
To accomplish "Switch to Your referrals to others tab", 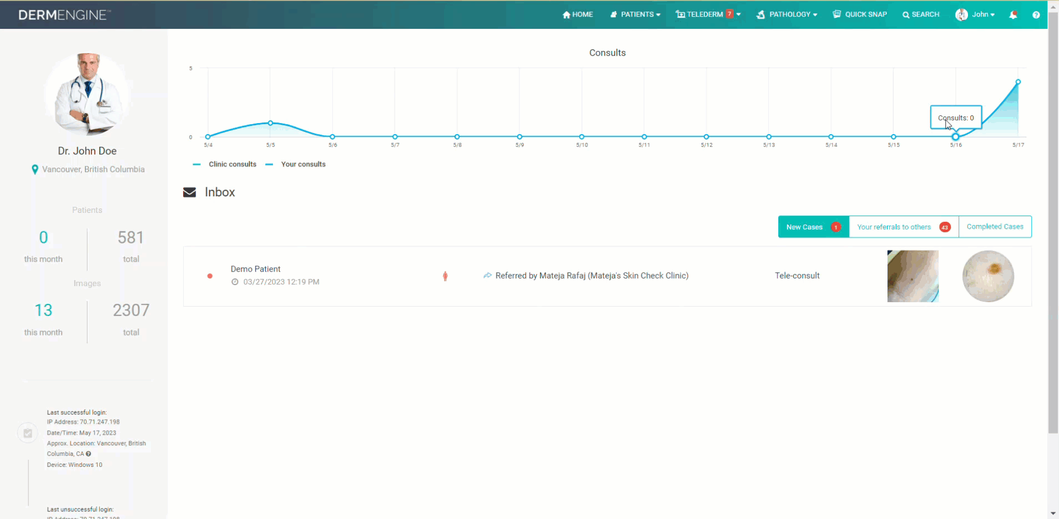I will click(904, 227).
